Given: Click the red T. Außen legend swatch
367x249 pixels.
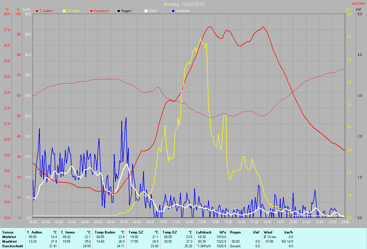Looking at the screenshot, I should pos(37,11).
